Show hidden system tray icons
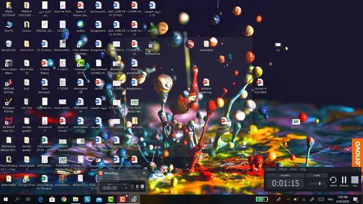This screenshot has width=363, height=204. pos(288,199)
